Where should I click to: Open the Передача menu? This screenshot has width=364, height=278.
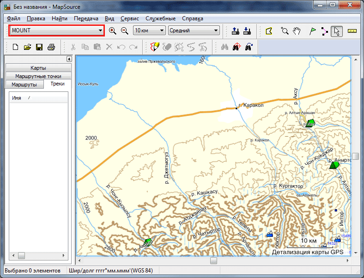(x=86, y=18)
